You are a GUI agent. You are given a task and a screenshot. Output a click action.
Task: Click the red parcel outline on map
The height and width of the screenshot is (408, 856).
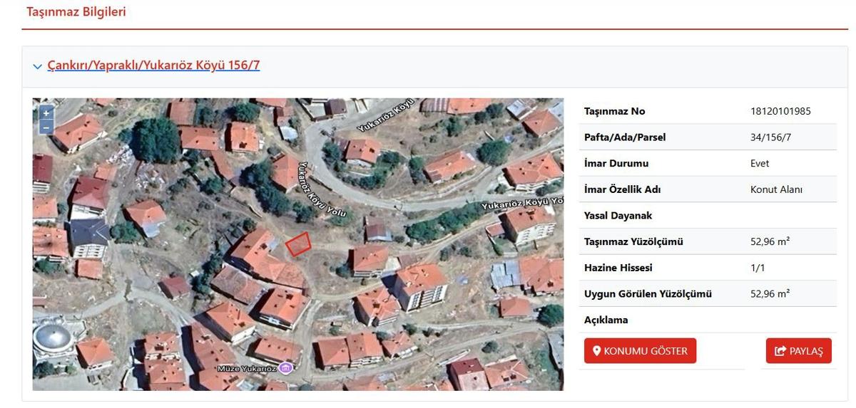click(299, 244)
